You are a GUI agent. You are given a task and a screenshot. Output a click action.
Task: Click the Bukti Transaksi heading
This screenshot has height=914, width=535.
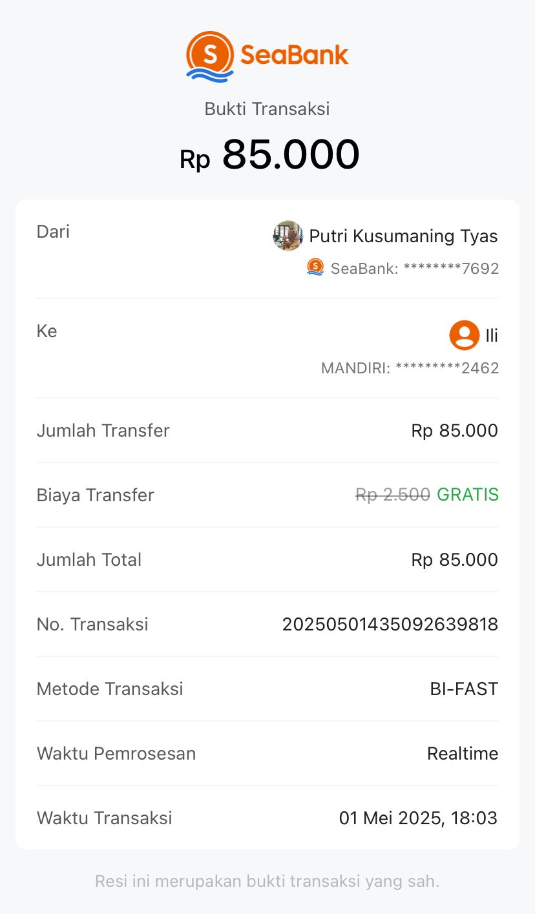(x=267, y=109)
